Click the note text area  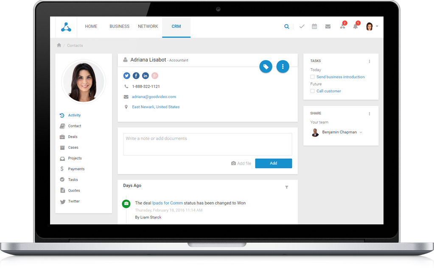tap(207, 144)
